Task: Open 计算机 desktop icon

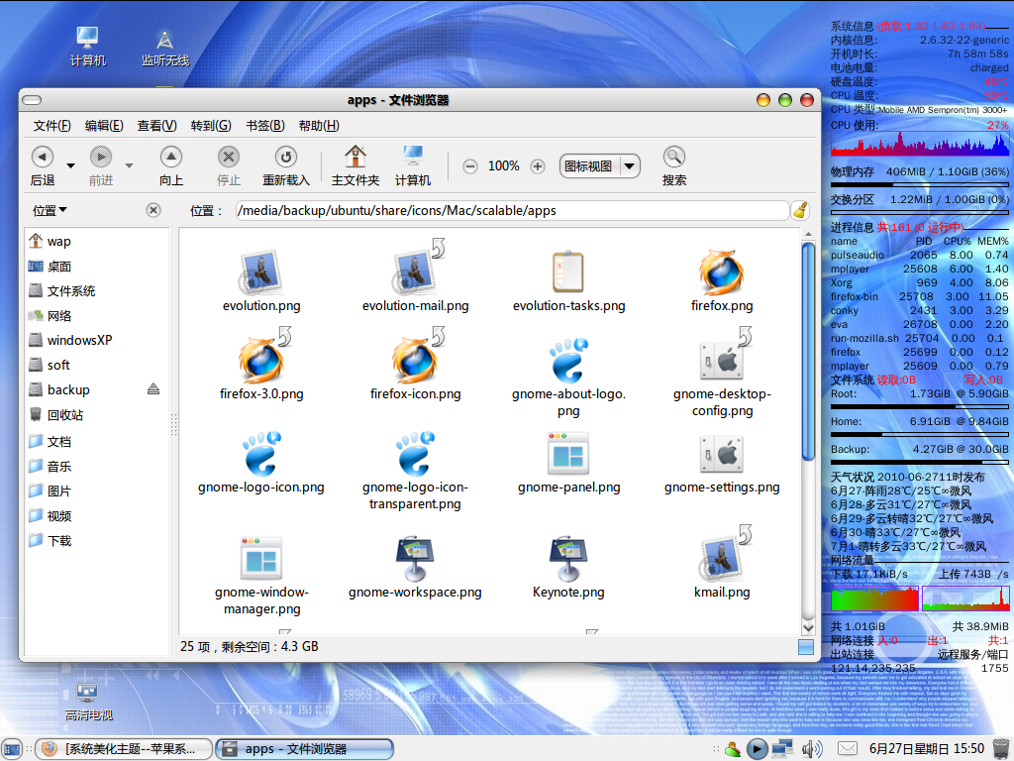Action: (x=87, y=46)
